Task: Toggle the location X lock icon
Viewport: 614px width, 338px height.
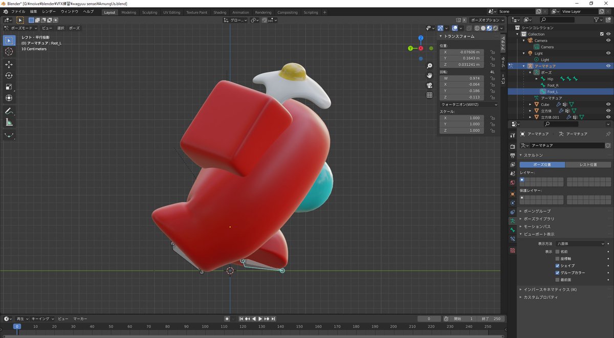Action: pos(492,52)
